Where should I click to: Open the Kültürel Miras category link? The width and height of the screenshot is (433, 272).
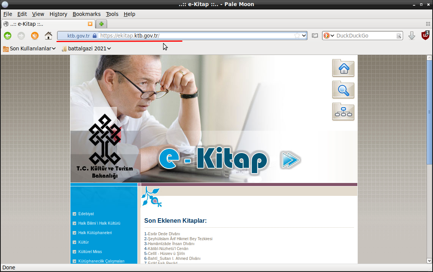click(x=90, y=252)
